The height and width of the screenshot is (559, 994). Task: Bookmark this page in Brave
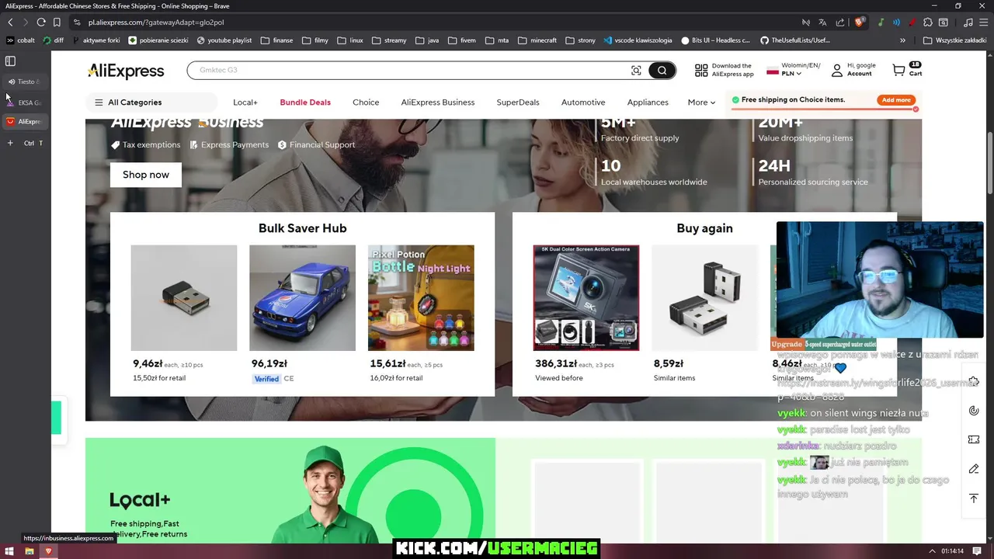pyautogui.click(x=57, y=23)
